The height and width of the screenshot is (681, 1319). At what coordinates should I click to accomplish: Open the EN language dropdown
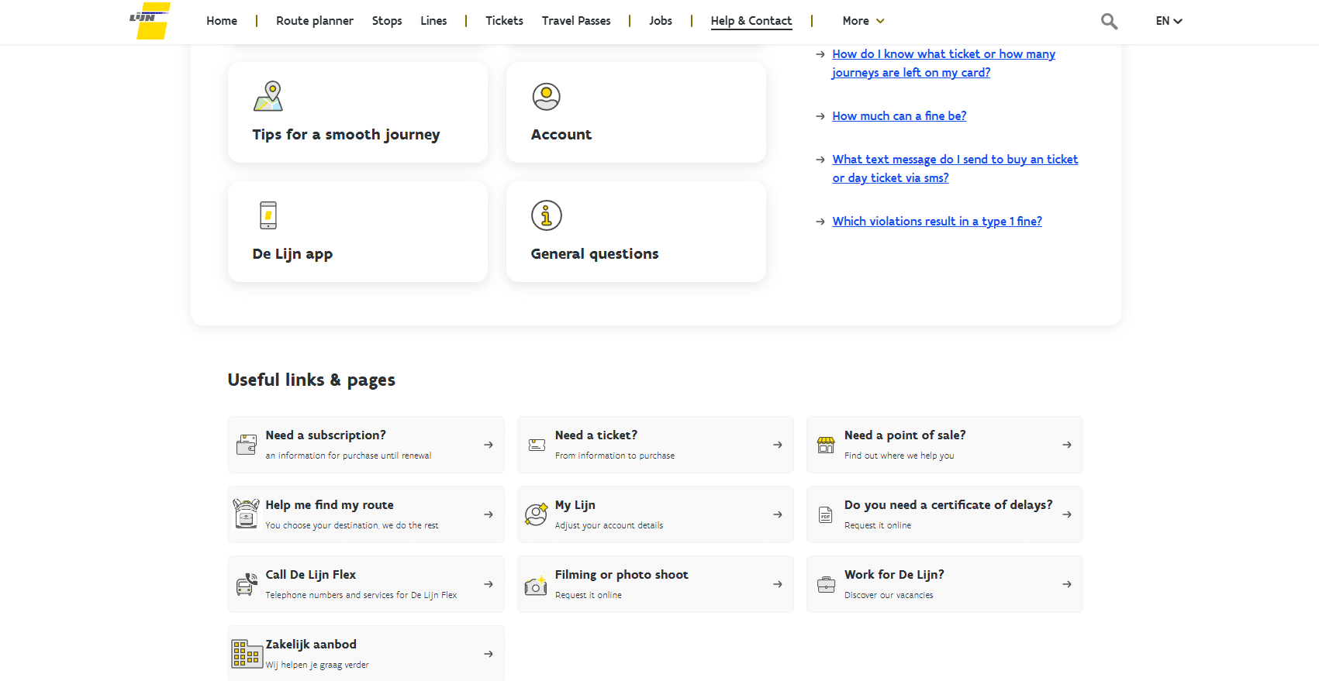coord(1169,21)
